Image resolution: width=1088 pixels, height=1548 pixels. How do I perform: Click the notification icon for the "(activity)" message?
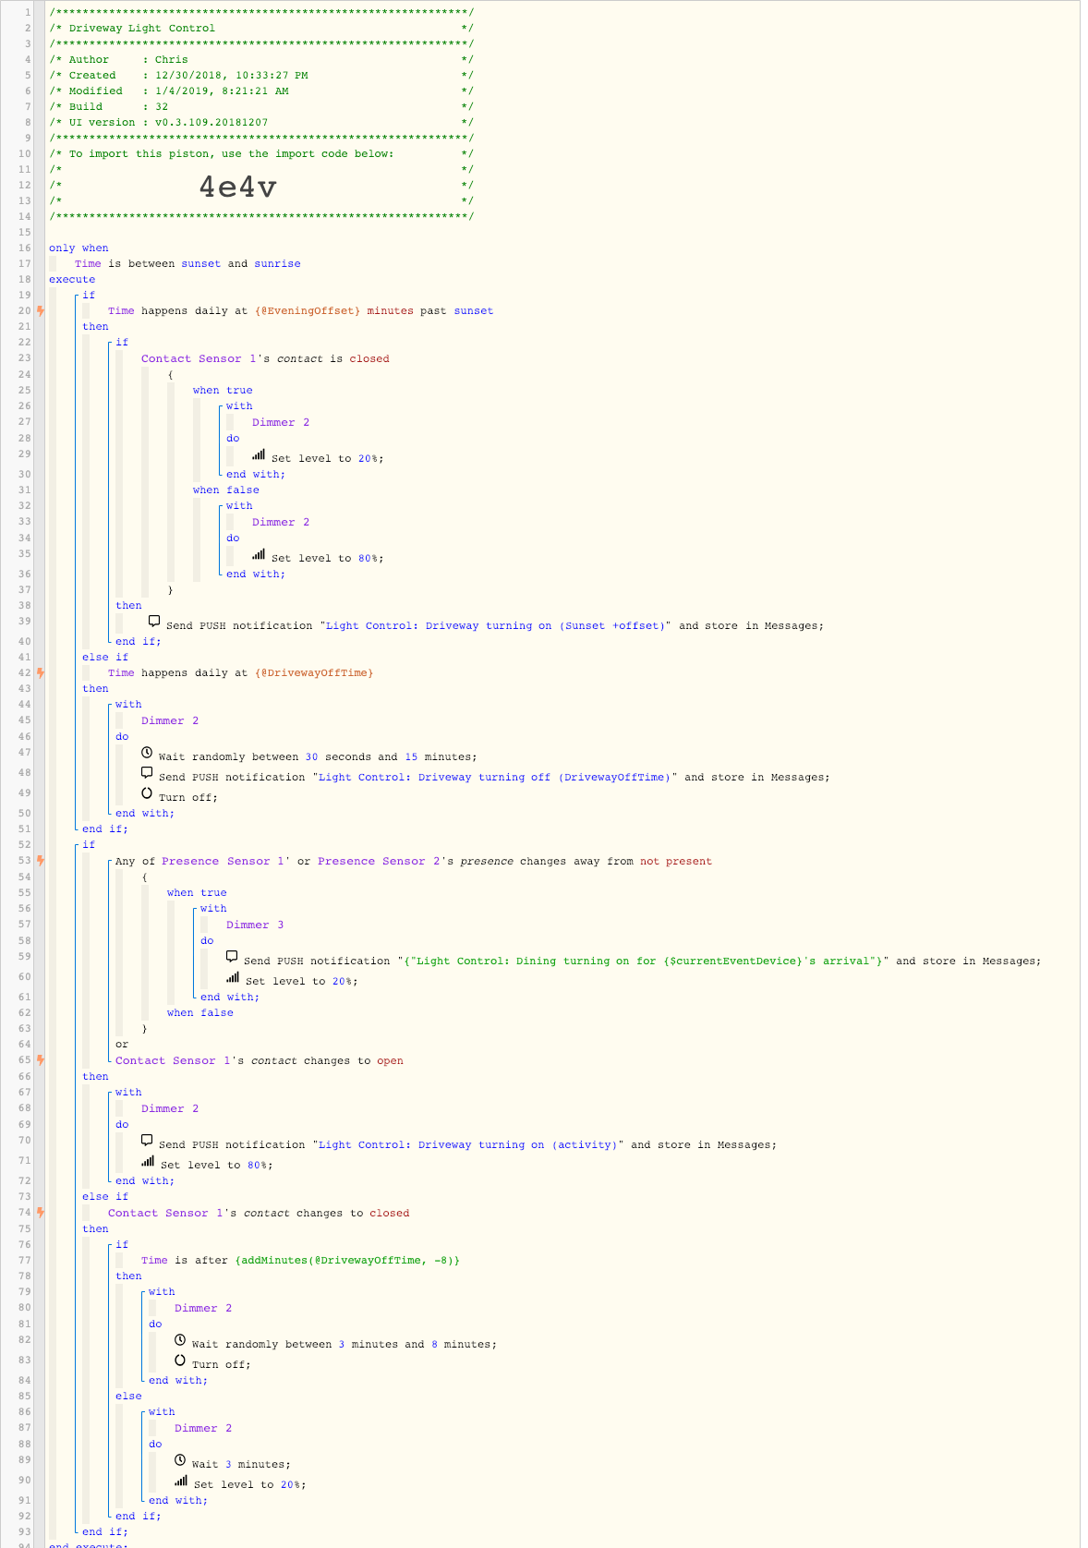[147, 1141]
